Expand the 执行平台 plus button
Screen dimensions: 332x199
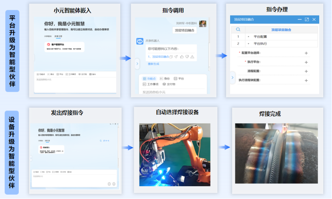(x=306, y=62)
